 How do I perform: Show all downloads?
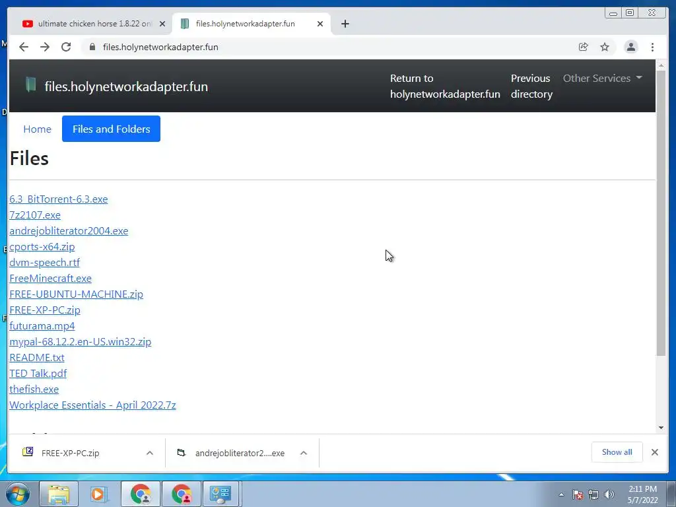point(617,452)
